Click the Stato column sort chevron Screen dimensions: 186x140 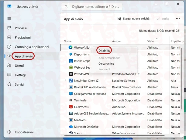pyautogui.click(x=157, y=38)
